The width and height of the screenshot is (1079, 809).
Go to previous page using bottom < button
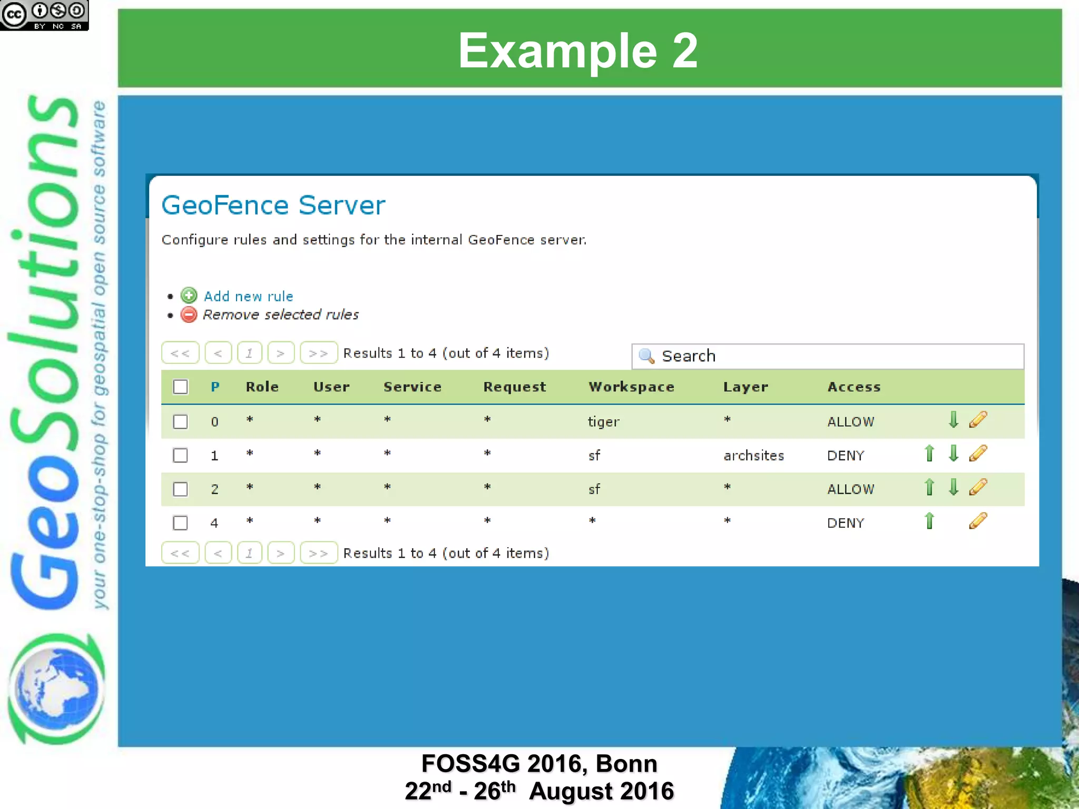coord(218,553)
